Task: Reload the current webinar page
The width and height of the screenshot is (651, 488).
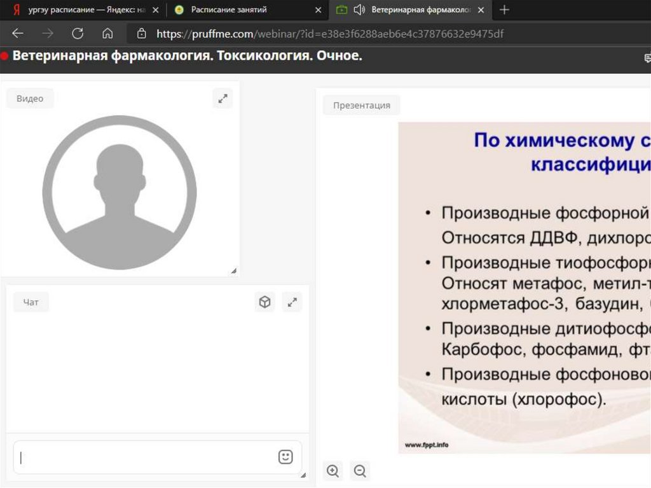Action: (x=78, y=34)
